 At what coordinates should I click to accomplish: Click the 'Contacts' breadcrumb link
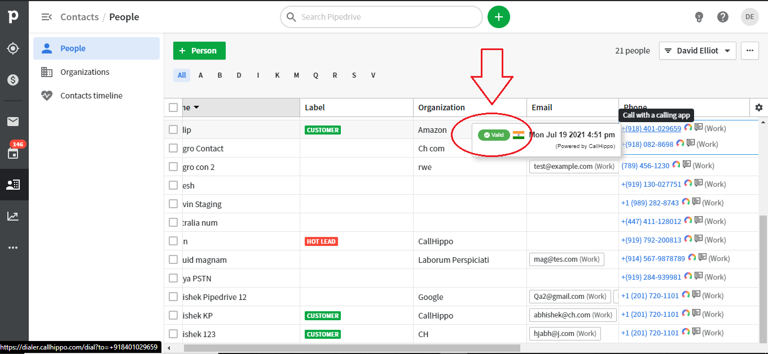[80, 17]
